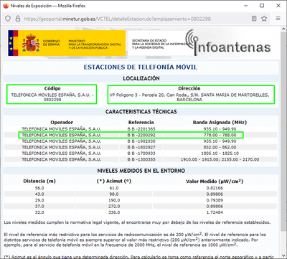
Task: Select measured value 0.82166
Action: 215,188
